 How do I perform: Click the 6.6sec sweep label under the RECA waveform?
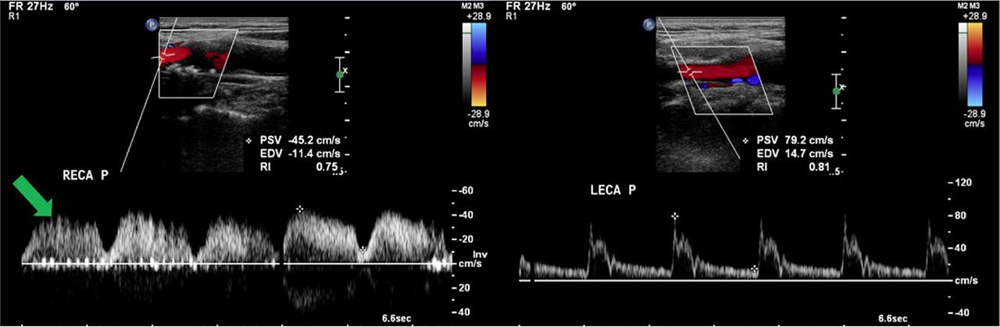pos(398,318)
